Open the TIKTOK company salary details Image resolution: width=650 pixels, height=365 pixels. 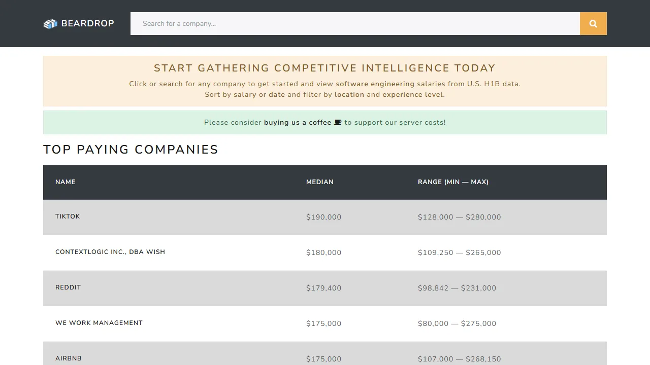click(x=68, y=216)
